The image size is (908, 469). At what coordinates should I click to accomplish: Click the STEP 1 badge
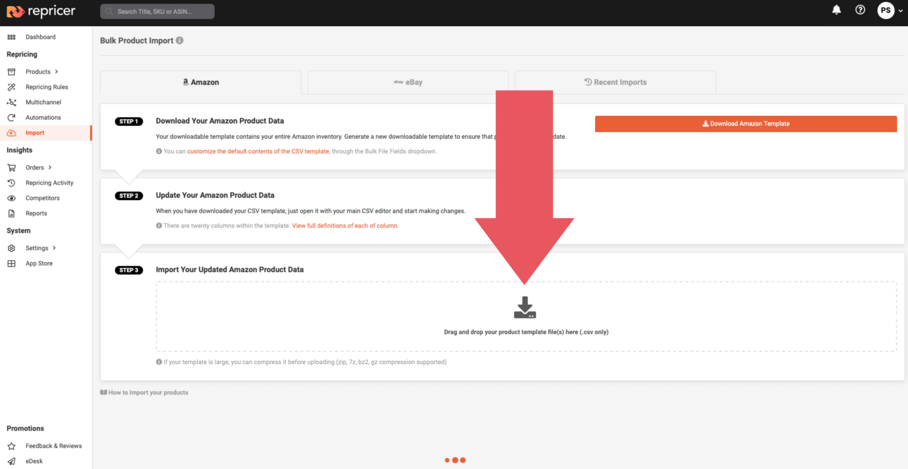coord(129,121)
